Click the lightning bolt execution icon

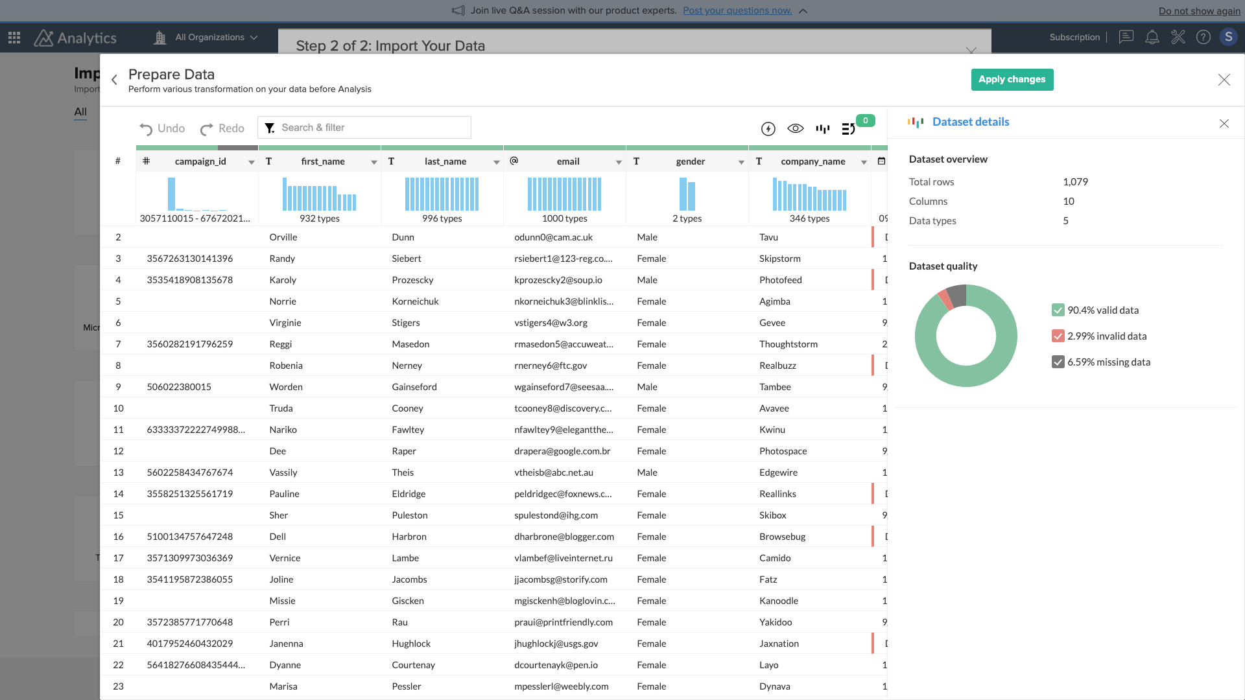[768, 127]
